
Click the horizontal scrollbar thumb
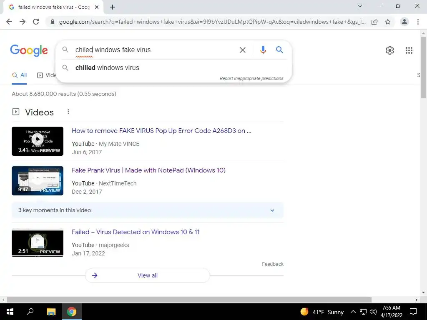click(x=189, y=300)
